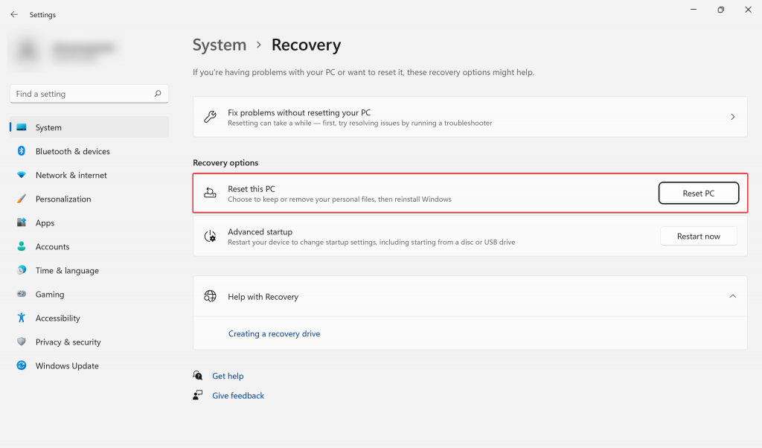Open Time & language settings
This screenshot has height=448, width=762.
click(x=89, y=270)
